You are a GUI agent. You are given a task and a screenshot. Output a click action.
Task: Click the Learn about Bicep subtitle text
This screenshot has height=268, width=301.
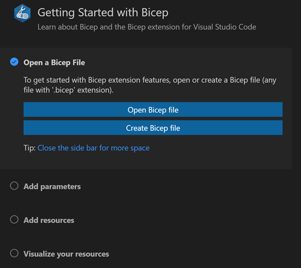tap(147, 27)
